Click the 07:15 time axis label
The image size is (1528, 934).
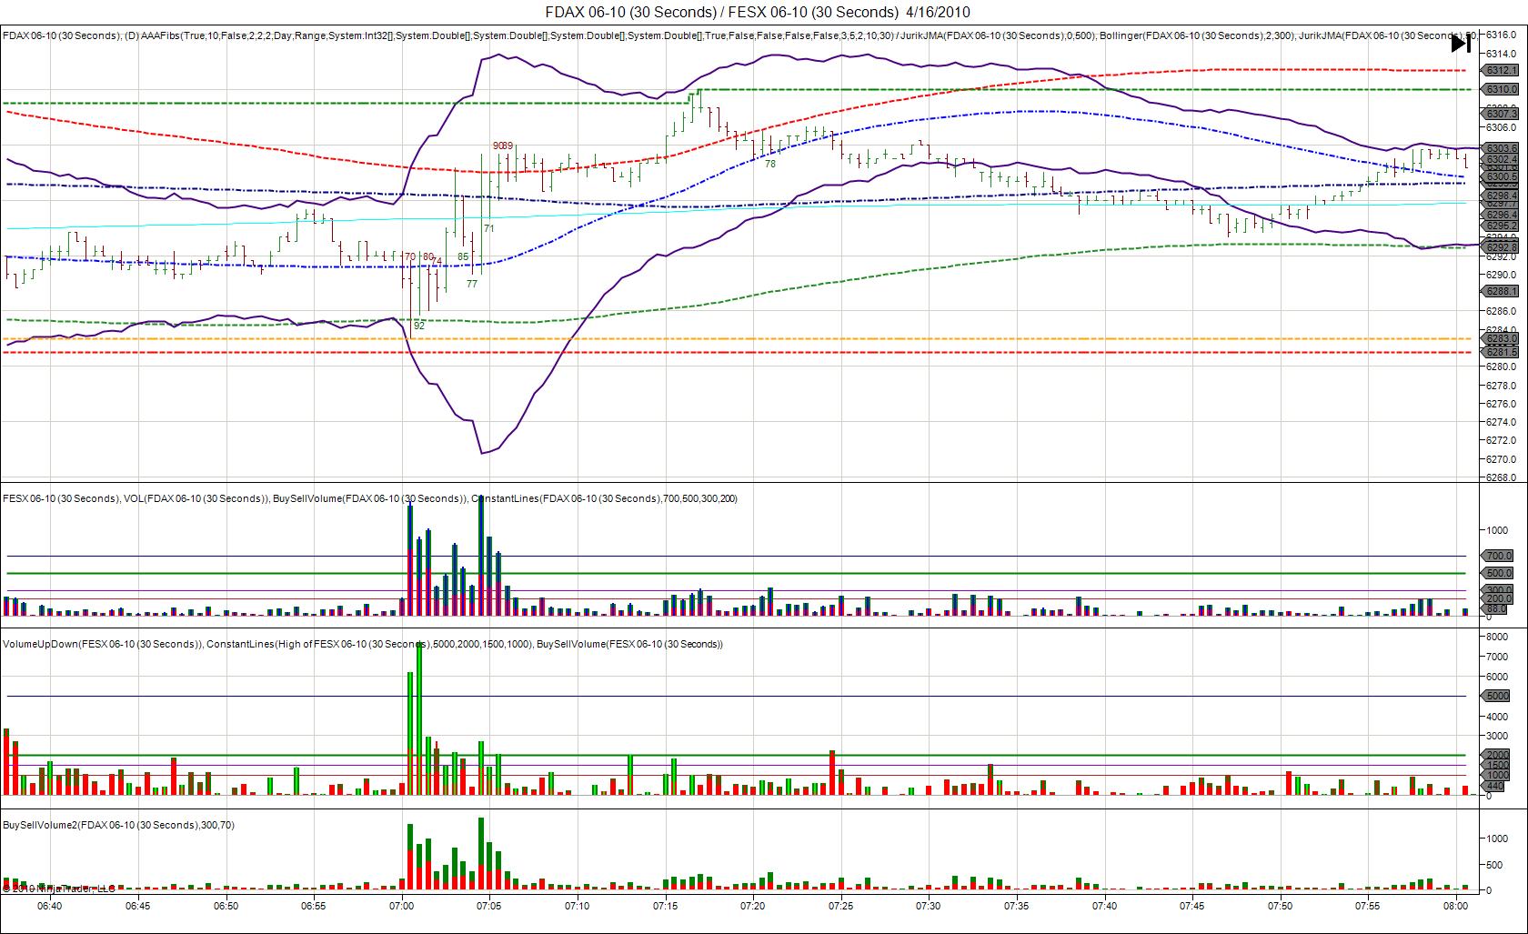tap(665, 906)
